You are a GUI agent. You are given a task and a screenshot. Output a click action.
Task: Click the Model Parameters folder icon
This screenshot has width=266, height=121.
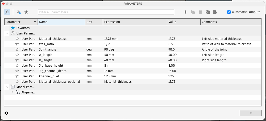[13, 87]
